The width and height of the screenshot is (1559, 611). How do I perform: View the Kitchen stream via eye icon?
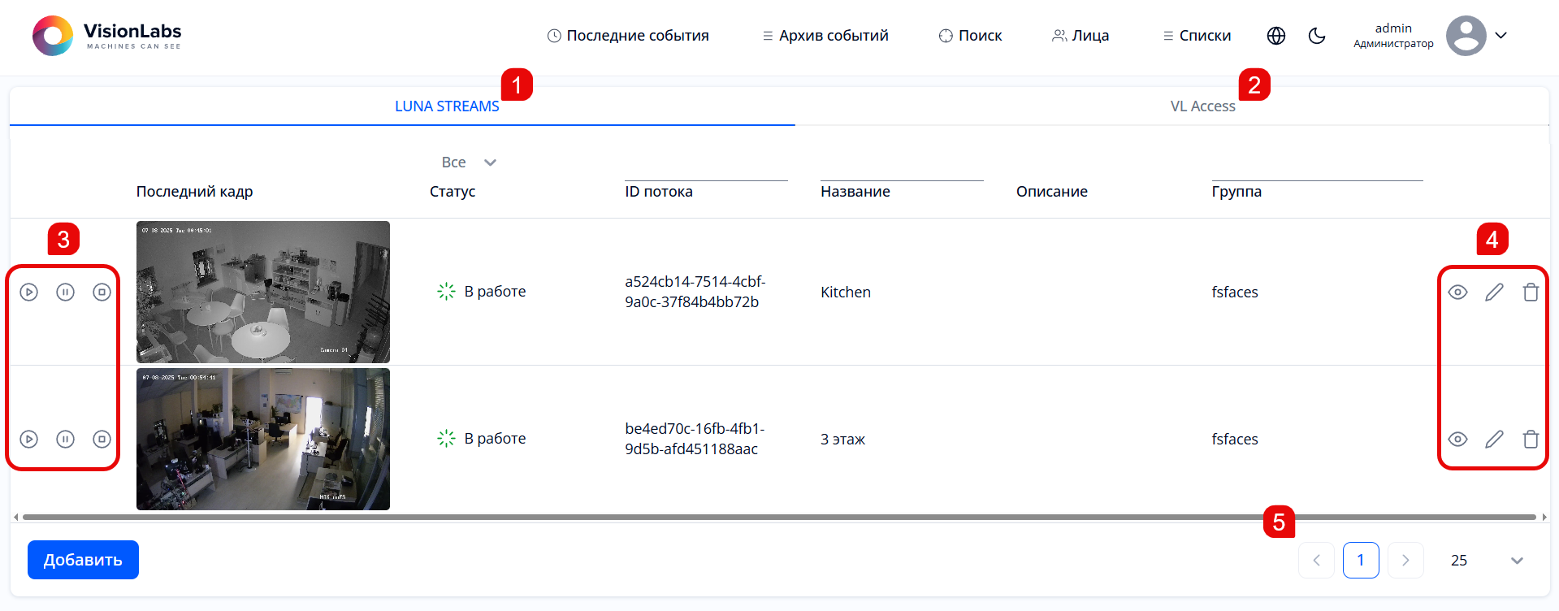(1457, 292)
